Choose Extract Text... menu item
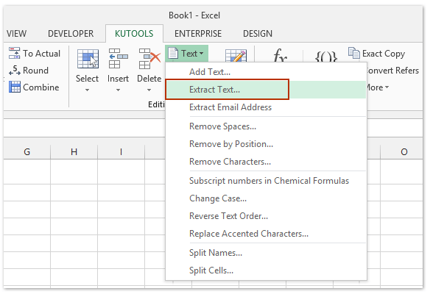The image size is (430, 294). 266,90
